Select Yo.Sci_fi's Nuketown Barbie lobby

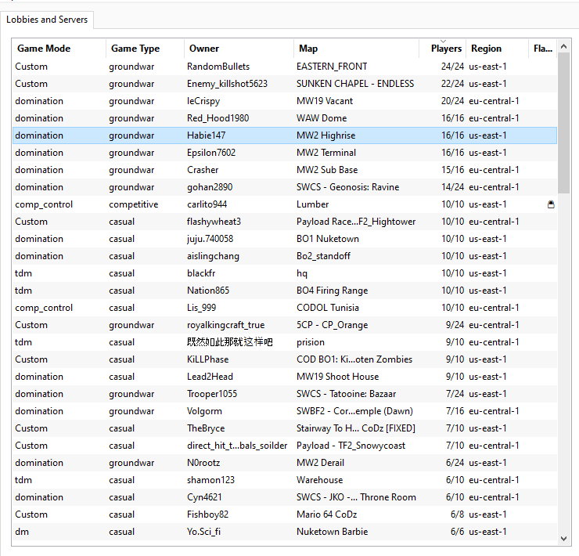285,532
